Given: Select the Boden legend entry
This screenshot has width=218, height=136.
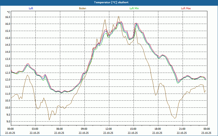Looking at the screenshot, I should 83,8.
